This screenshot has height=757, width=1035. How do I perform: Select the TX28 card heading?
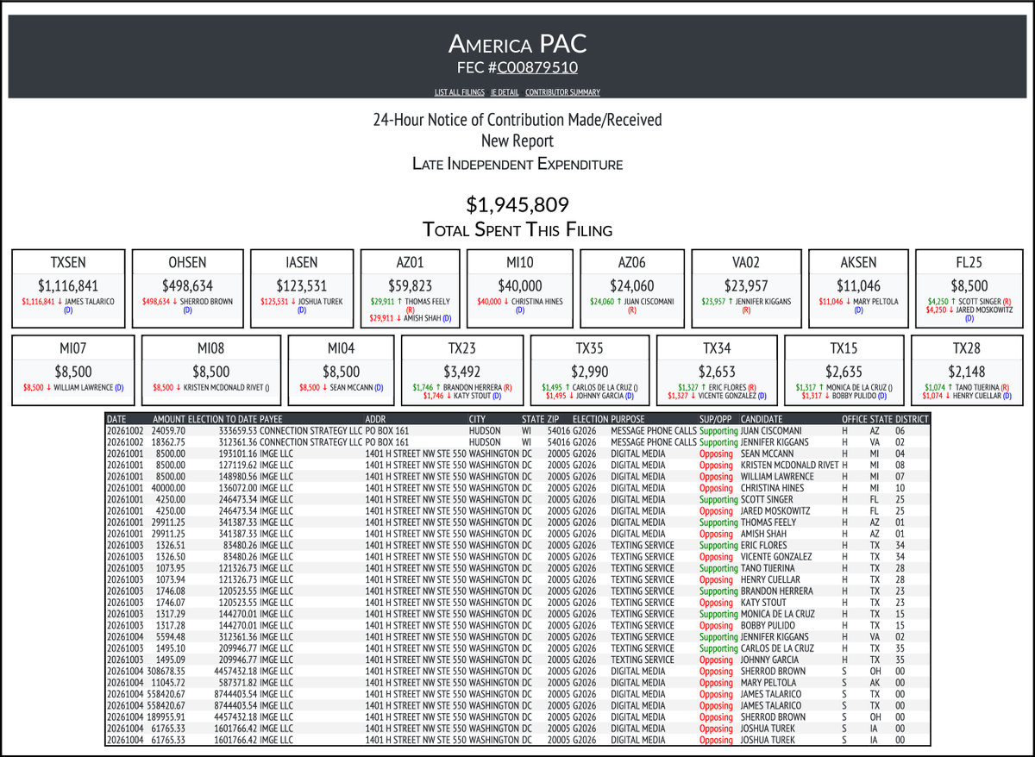967,347
